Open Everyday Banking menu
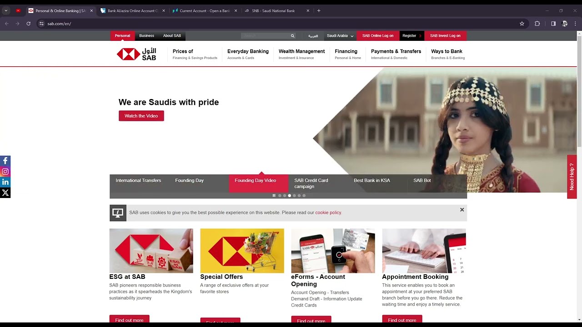The height and width of the screenshot is (327, 582). (x=248, y=54)
